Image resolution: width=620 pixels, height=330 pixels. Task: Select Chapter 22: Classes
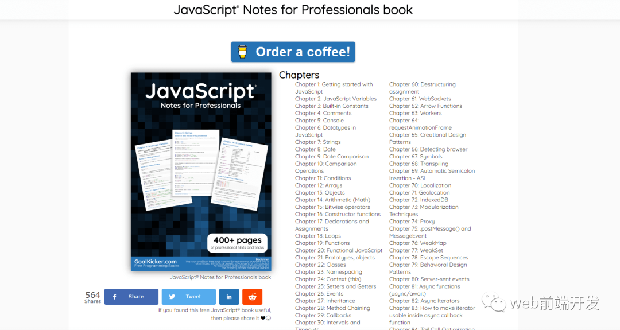click(x=320, y=265)
